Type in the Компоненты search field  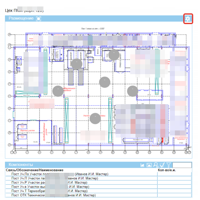[182, 165]
